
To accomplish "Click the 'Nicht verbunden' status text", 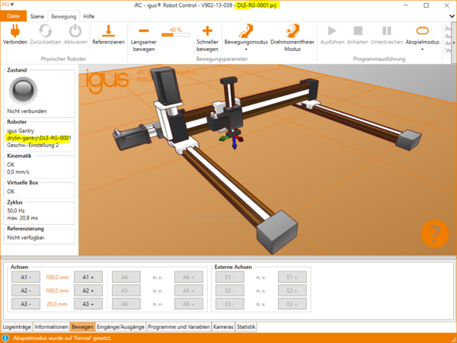I will click(27, 111).
